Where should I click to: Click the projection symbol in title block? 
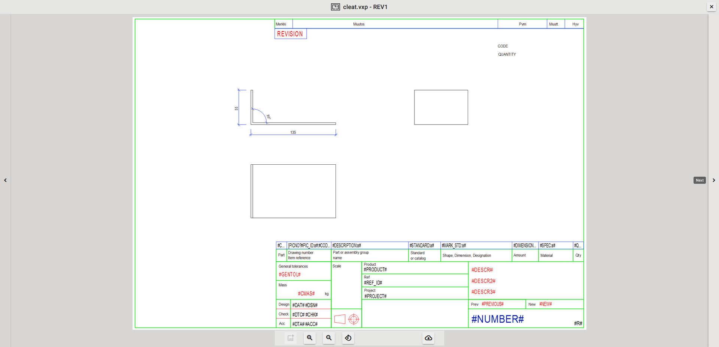tap(346, 319)
